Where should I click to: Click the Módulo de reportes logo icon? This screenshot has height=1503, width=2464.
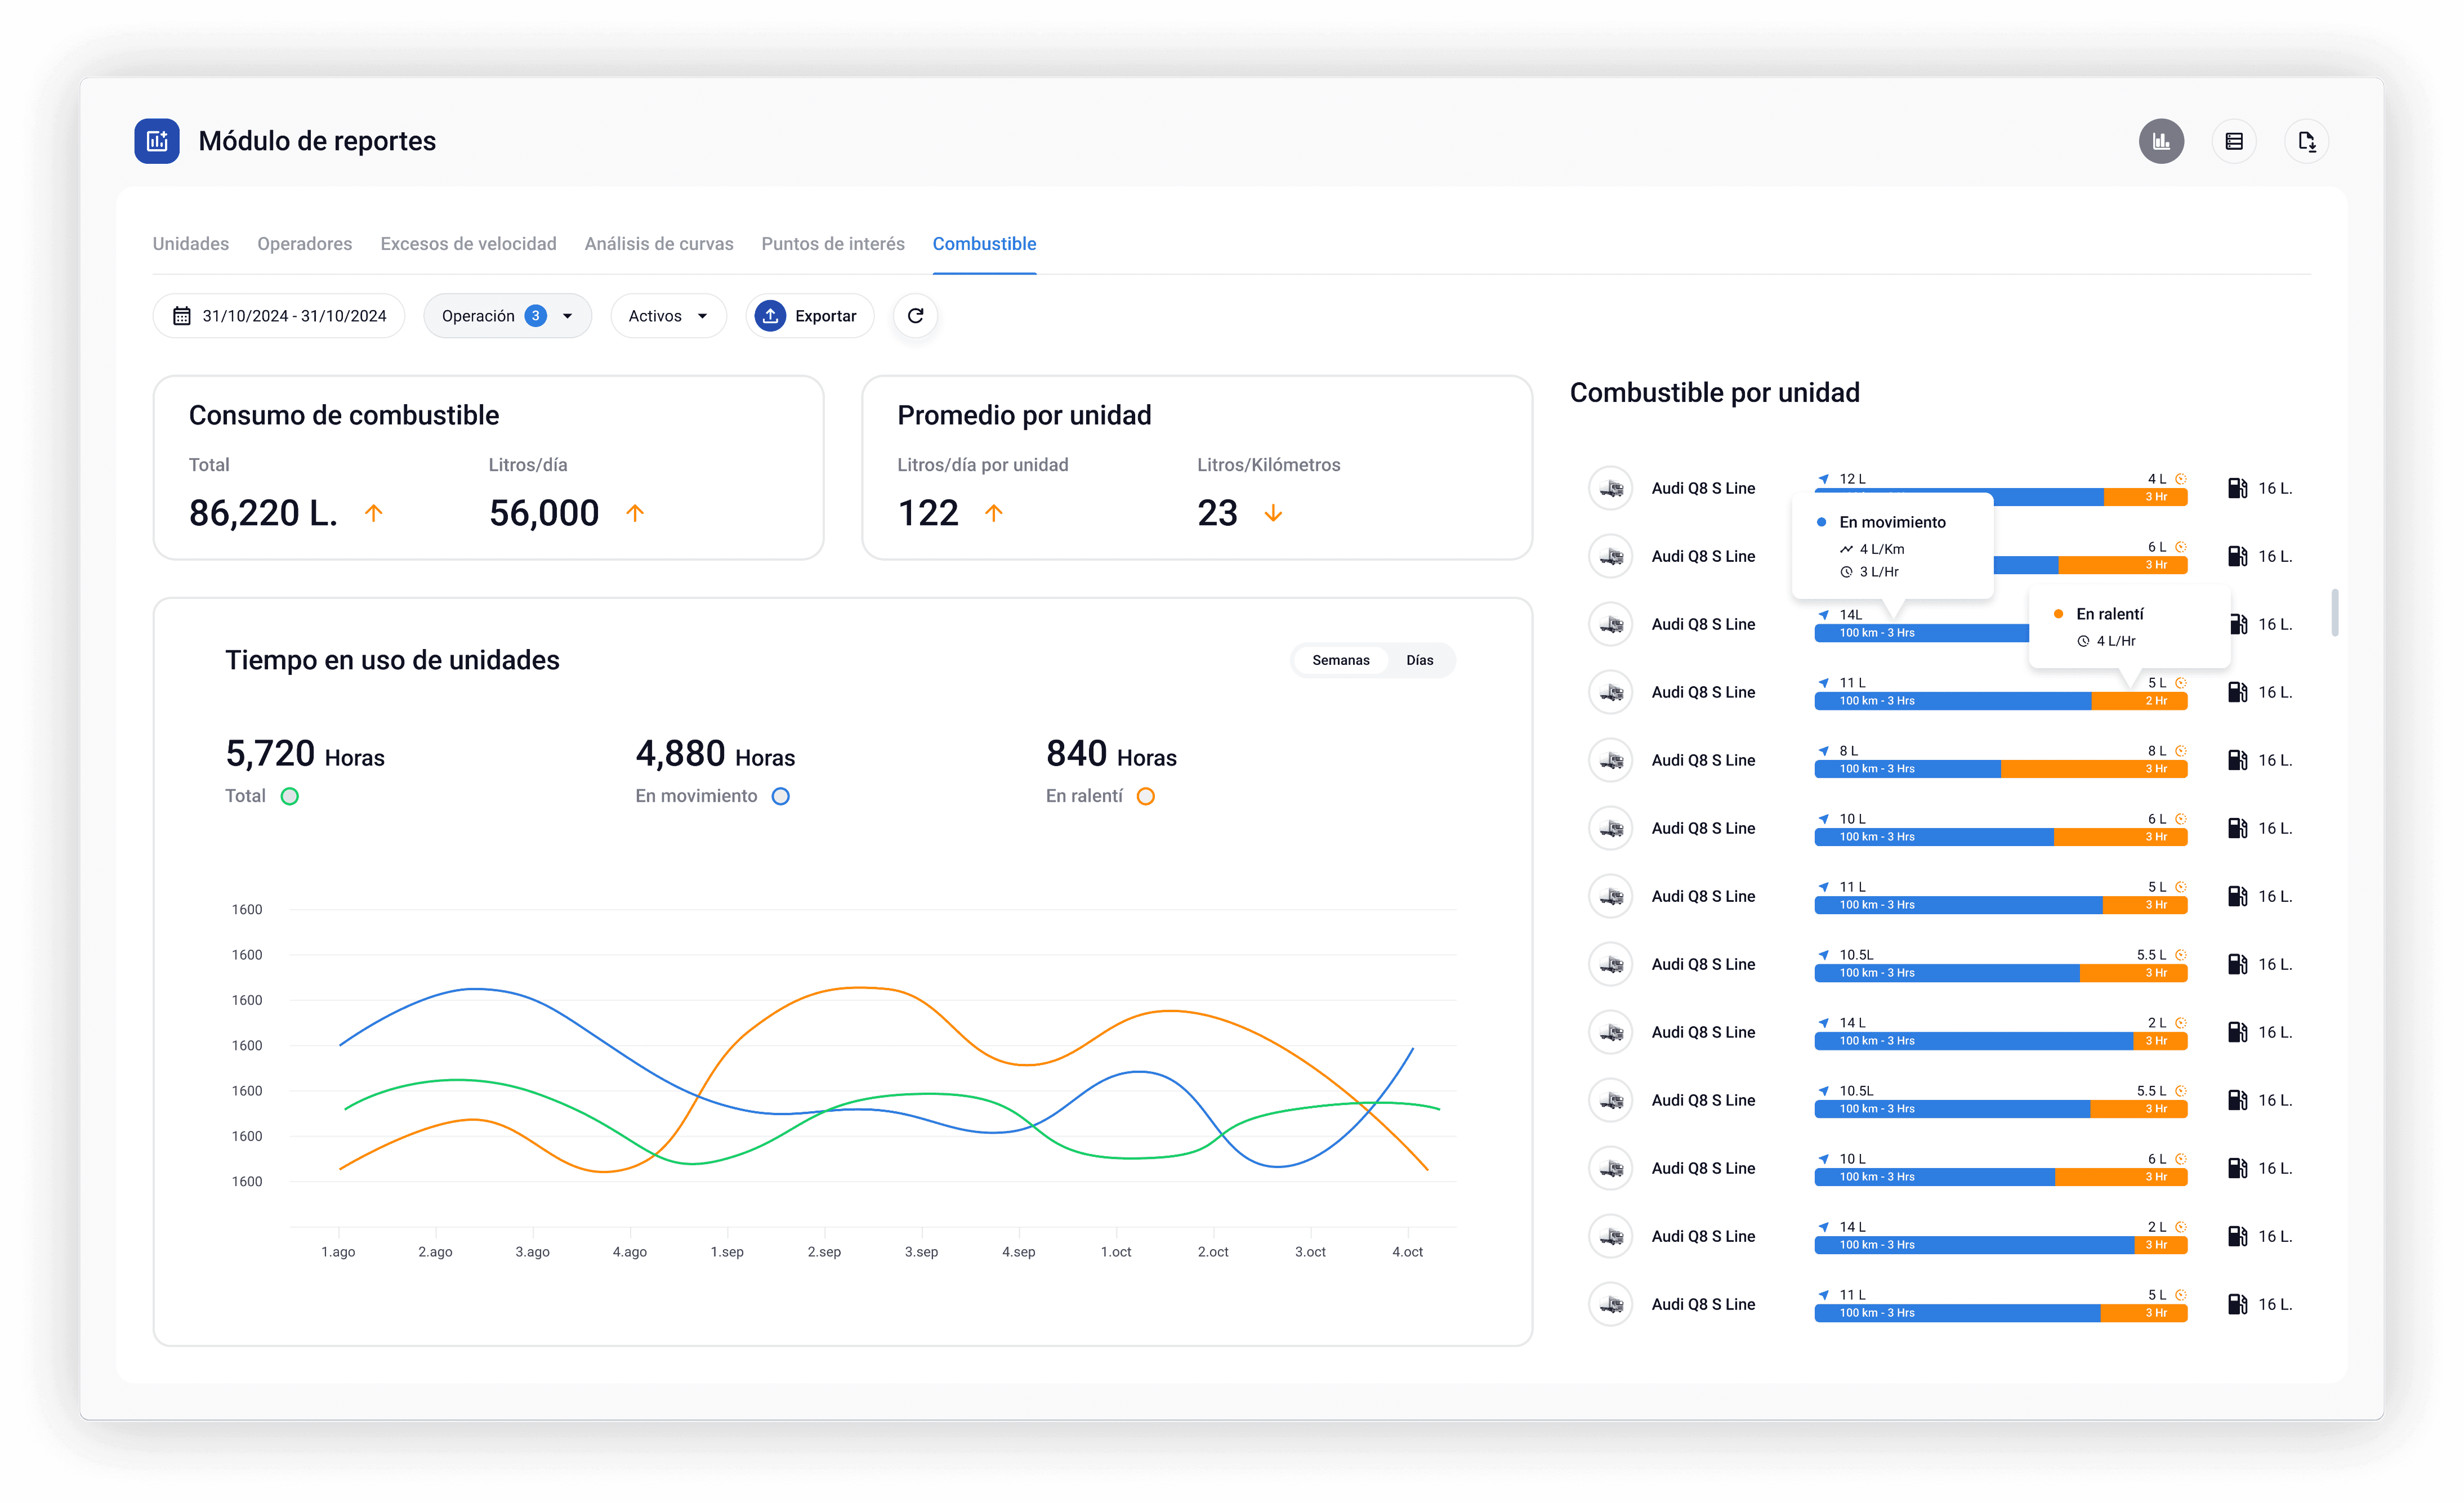click(x=157, y=141)
